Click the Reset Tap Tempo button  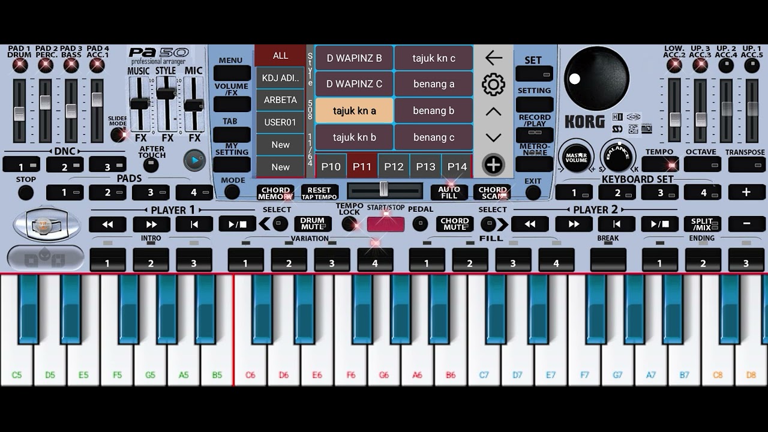pos(319,193)
